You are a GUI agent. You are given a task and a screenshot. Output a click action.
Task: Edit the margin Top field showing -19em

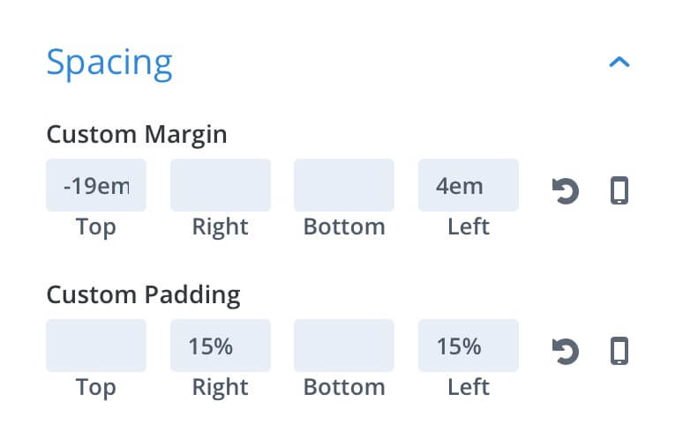(96, 185)
